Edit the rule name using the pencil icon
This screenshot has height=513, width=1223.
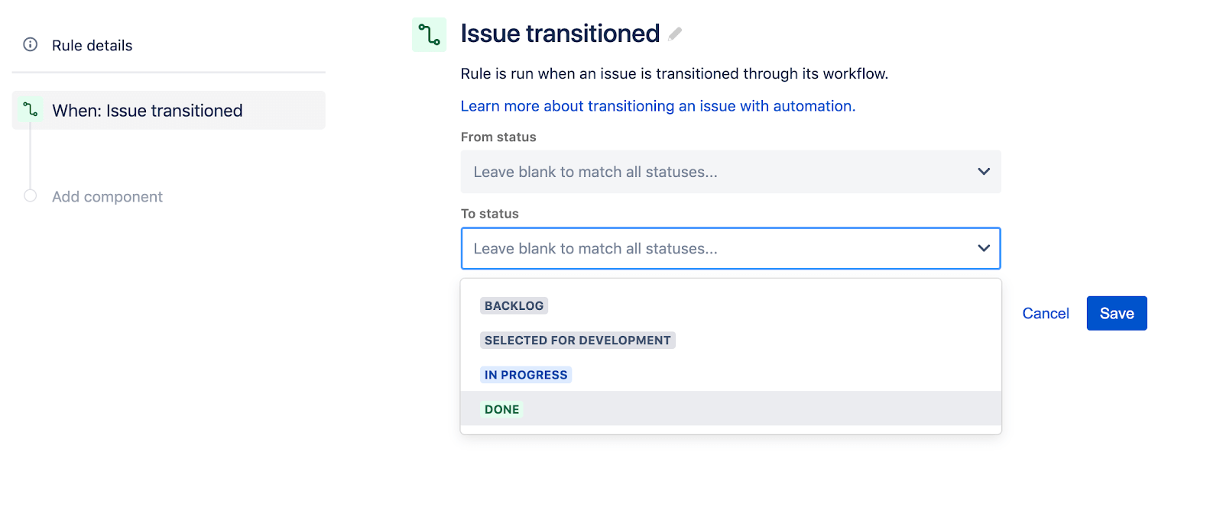[x=676, y=34]
